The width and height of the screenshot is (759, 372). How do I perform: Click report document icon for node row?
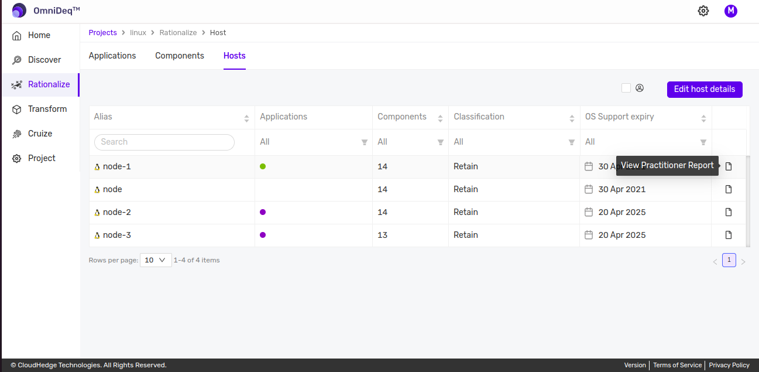click(729, 189)
